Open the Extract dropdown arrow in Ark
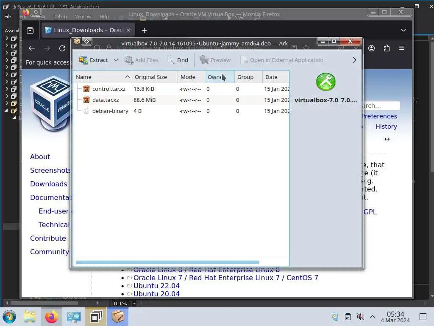The image size is (434, 326). (x=116, y=60)
